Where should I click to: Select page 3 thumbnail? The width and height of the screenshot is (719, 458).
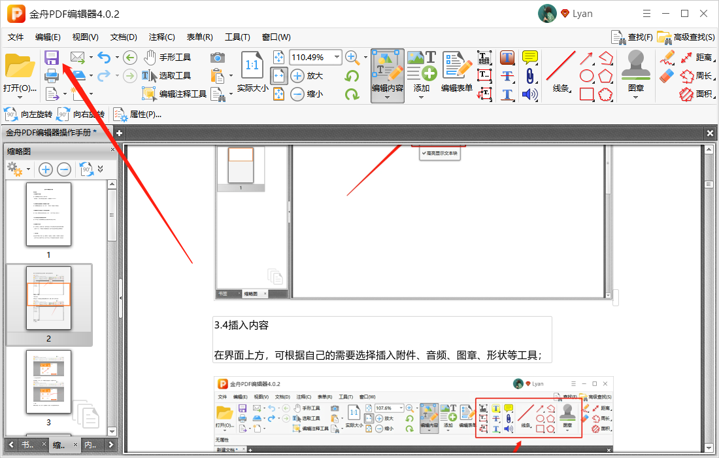tap(48, 382)
